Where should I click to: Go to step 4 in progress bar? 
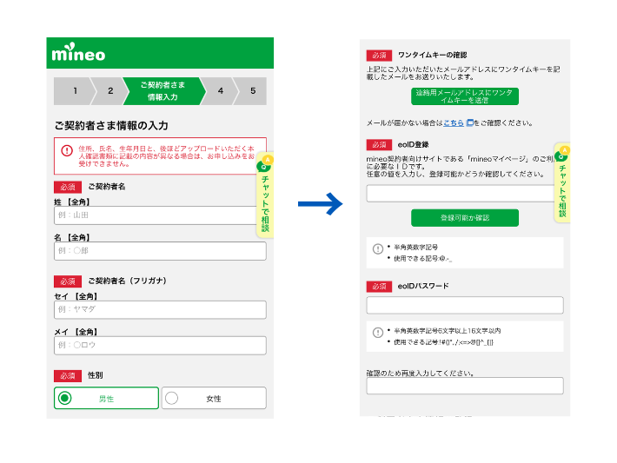coord(221,91)
